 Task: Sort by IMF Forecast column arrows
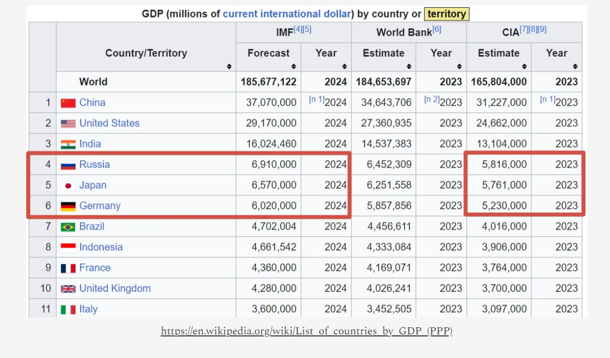tap(294, 66)
